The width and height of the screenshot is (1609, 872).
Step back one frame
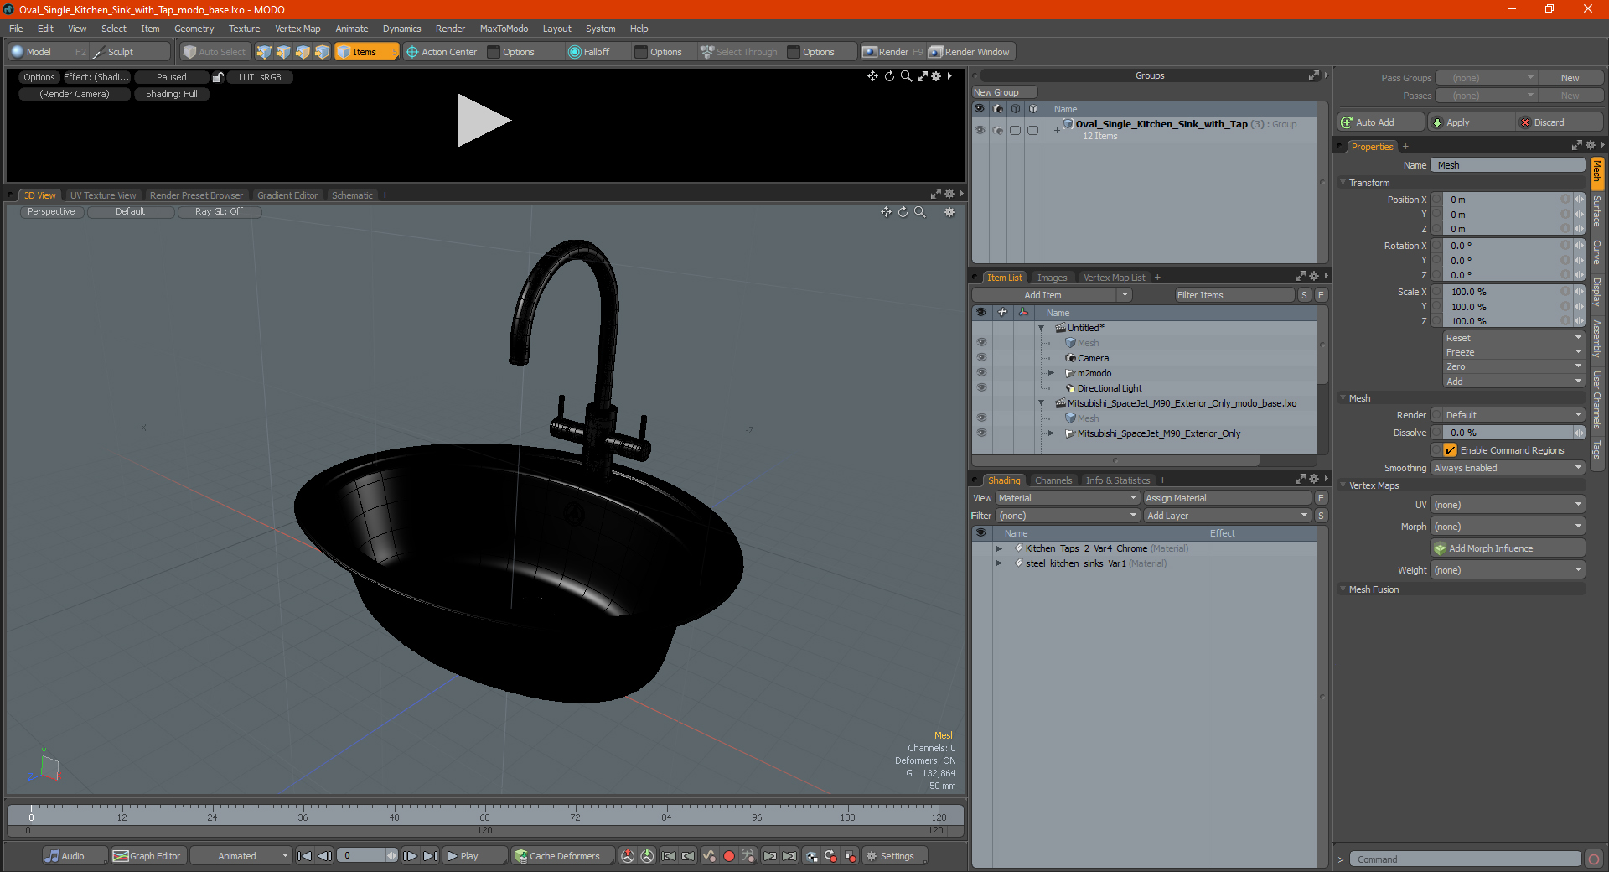click(x=324, y=856)
